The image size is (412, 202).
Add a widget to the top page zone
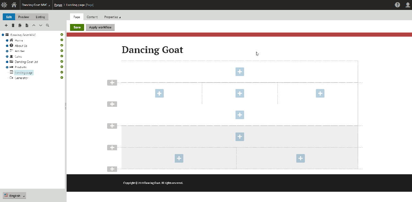pos(240,72)
